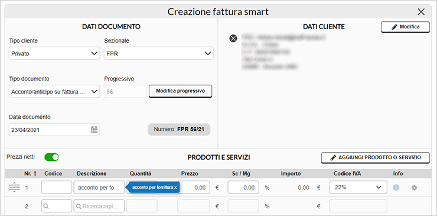
Task: Click row 2 Prezzo field
Action: 194,206
